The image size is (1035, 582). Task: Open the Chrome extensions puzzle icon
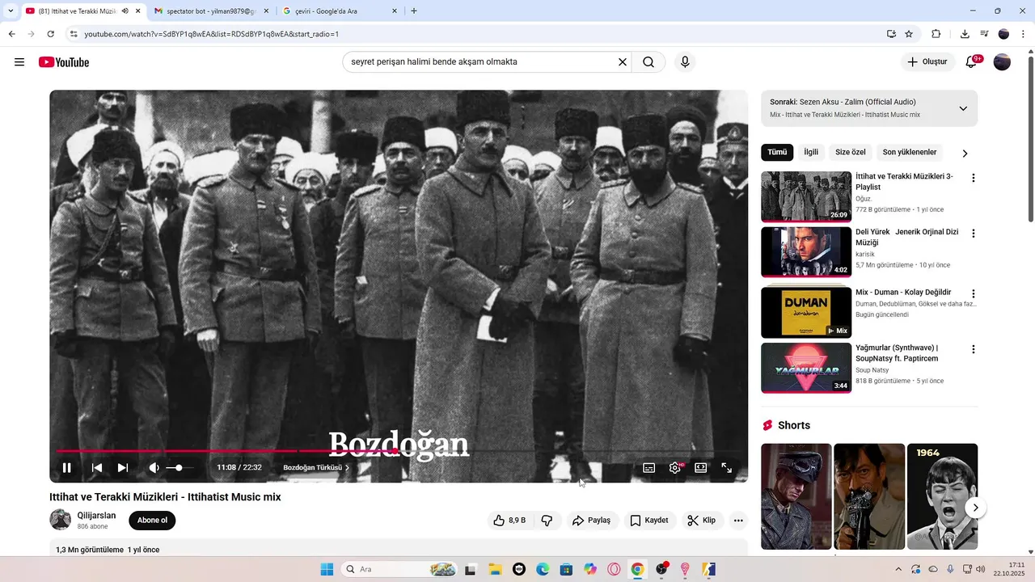coord(936,34)
